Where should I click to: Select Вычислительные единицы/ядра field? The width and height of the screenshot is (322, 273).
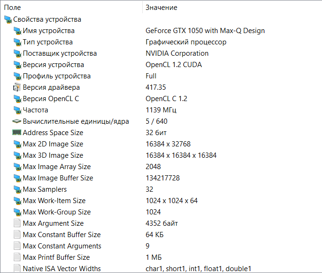(76, 121)
